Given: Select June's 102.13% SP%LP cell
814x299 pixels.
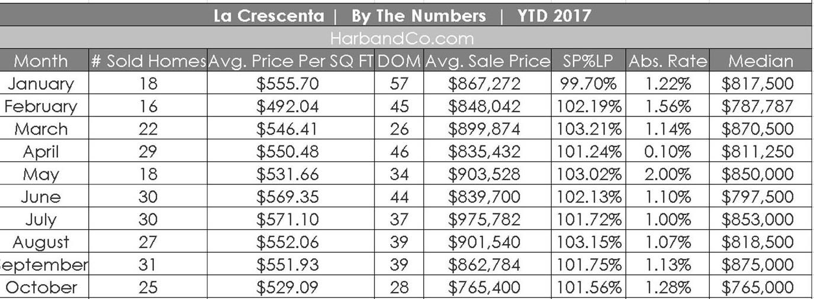Looking at the screenshot, I should [x=588, y=197].
